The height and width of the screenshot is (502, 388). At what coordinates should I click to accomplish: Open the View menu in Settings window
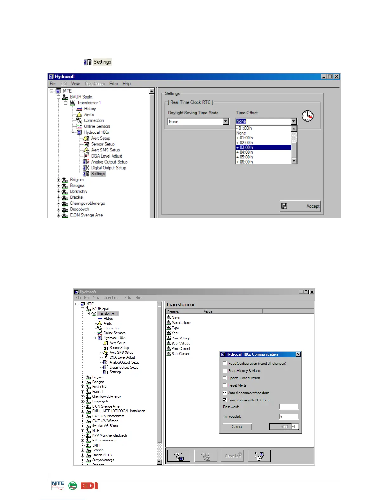(x=75, y=84)
